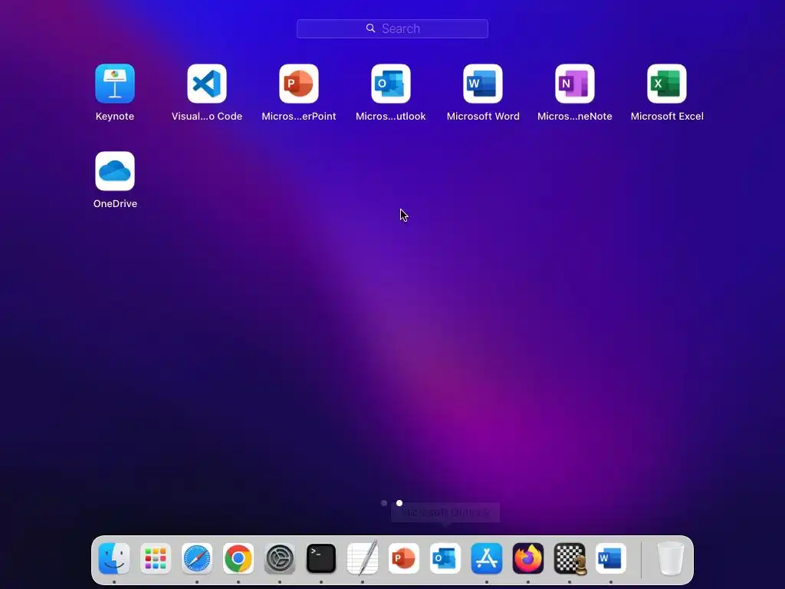Switch to first Launchpad page dot
Screen dimensions: 785x589
click(384, 503)
